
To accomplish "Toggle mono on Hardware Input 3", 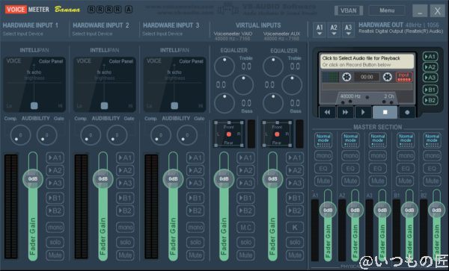I will (195, 227).
